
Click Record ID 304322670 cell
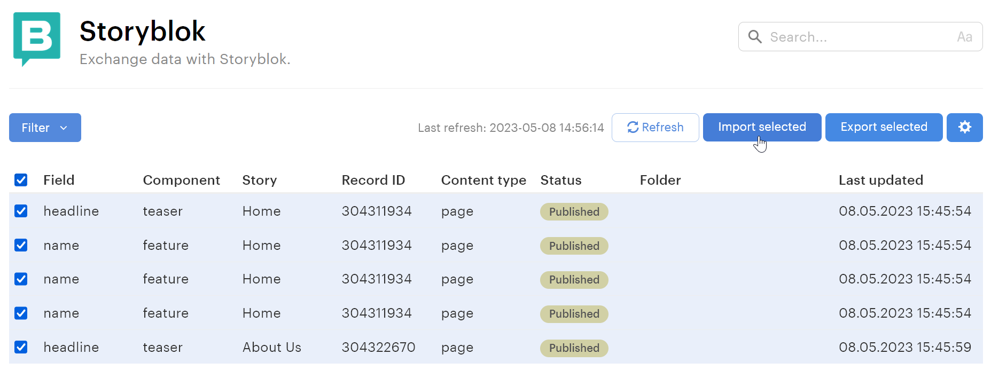click(x=378, y=347)
